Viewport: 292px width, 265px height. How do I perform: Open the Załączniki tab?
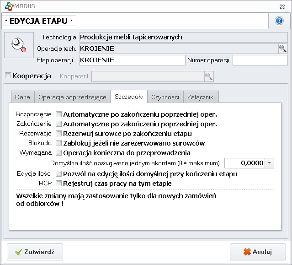201,97
